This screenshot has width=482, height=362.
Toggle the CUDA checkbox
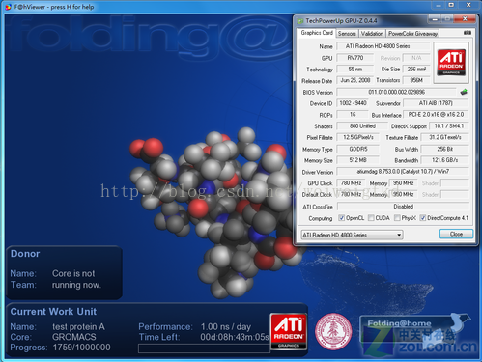[371, 218]
